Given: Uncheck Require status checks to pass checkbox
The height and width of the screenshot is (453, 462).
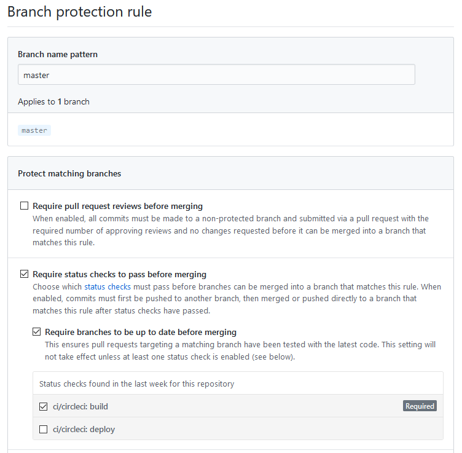Looking at the screenshot, I should click(24, 274).
